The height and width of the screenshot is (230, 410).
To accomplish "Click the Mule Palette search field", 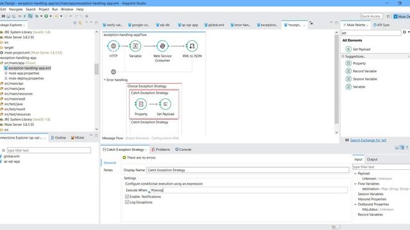I will point(371,33).
